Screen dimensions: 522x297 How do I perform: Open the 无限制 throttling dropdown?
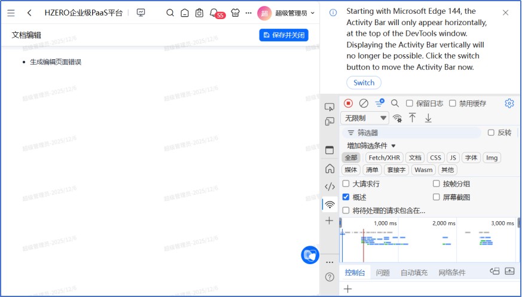point(365,118)
